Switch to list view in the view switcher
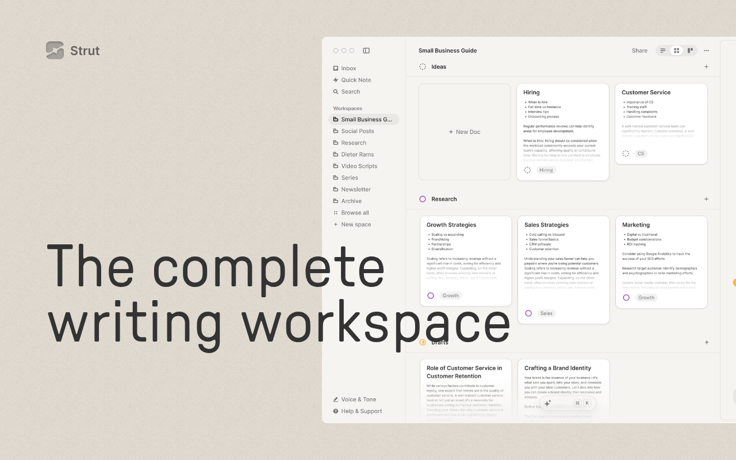This screenshot has height=460, width=736. (x=662, y=50)
